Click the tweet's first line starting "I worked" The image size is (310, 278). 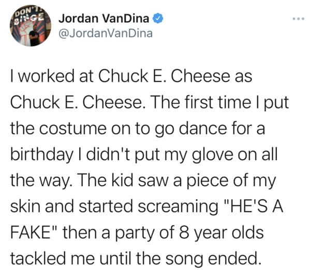click(x=131, y=76)
